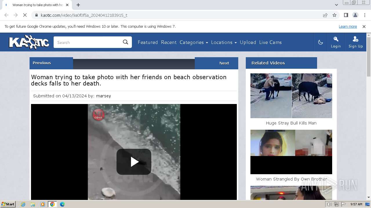Go back in browser history
The width and height of the screenshot is (371, 208).
pos(6,15)
